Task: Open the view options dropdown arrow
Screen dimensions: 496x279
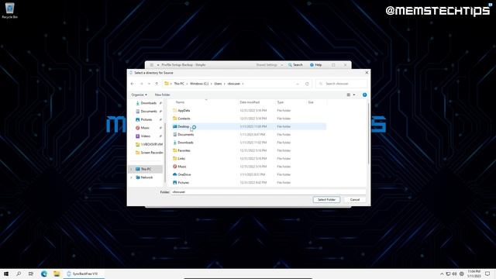Action: pos(354,95)
